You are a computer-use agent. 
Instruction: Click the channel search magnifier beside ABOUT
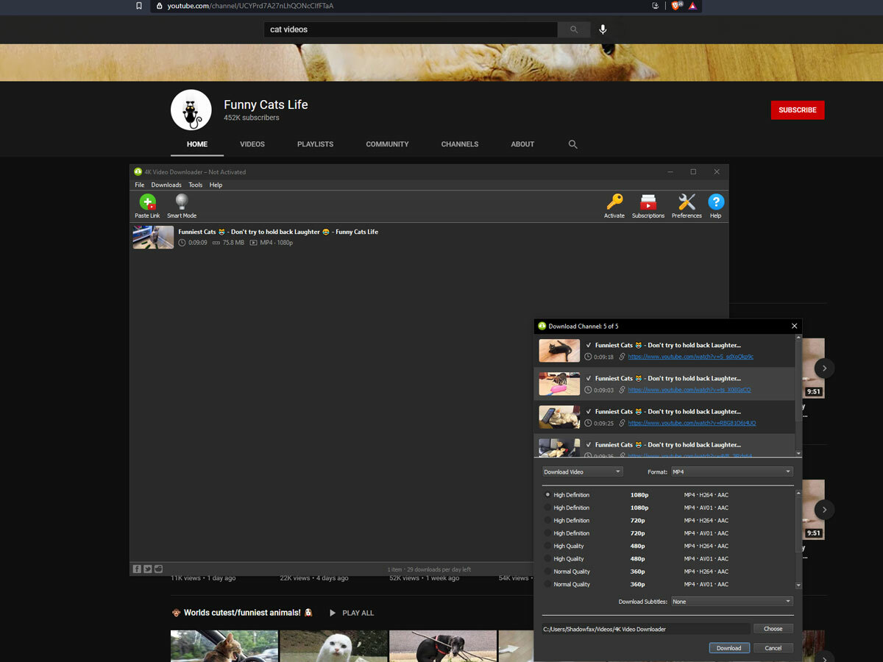coord(572,144)
